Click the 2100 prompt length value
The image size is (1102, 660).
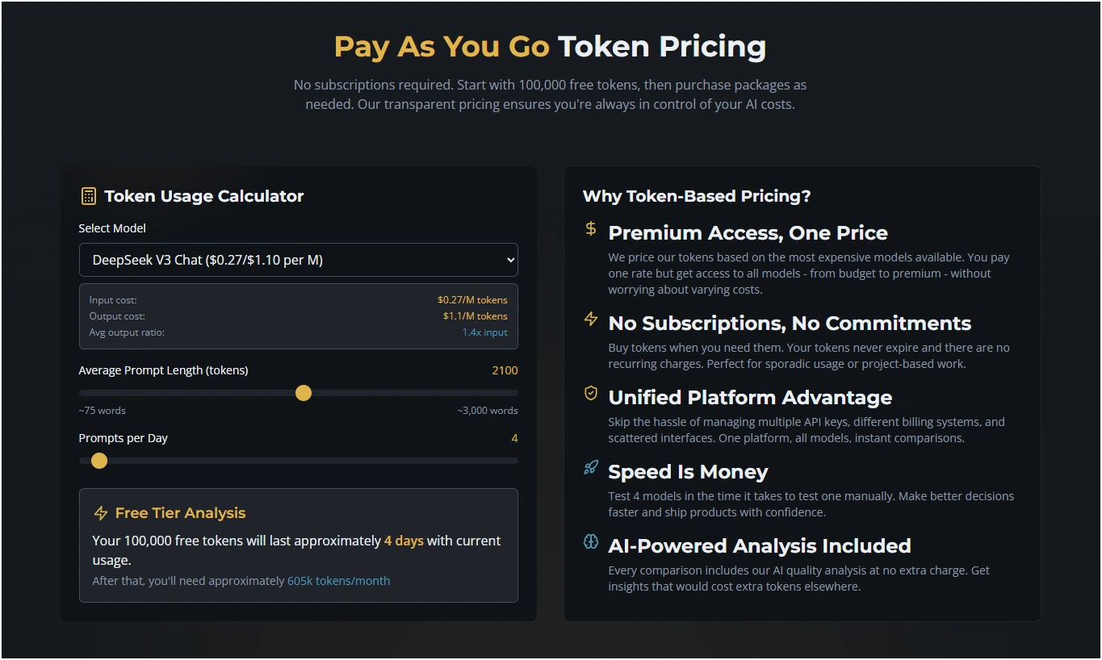pos(505,370)
